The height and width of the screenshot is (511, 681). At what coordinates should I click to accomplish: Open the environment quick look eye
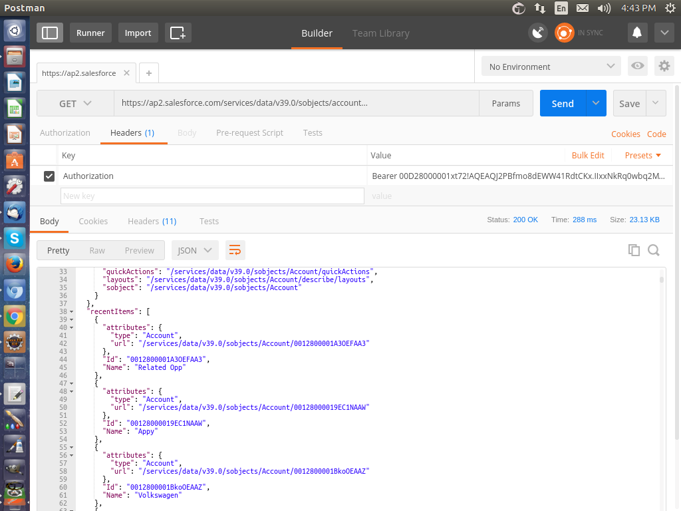click(638, 66)
